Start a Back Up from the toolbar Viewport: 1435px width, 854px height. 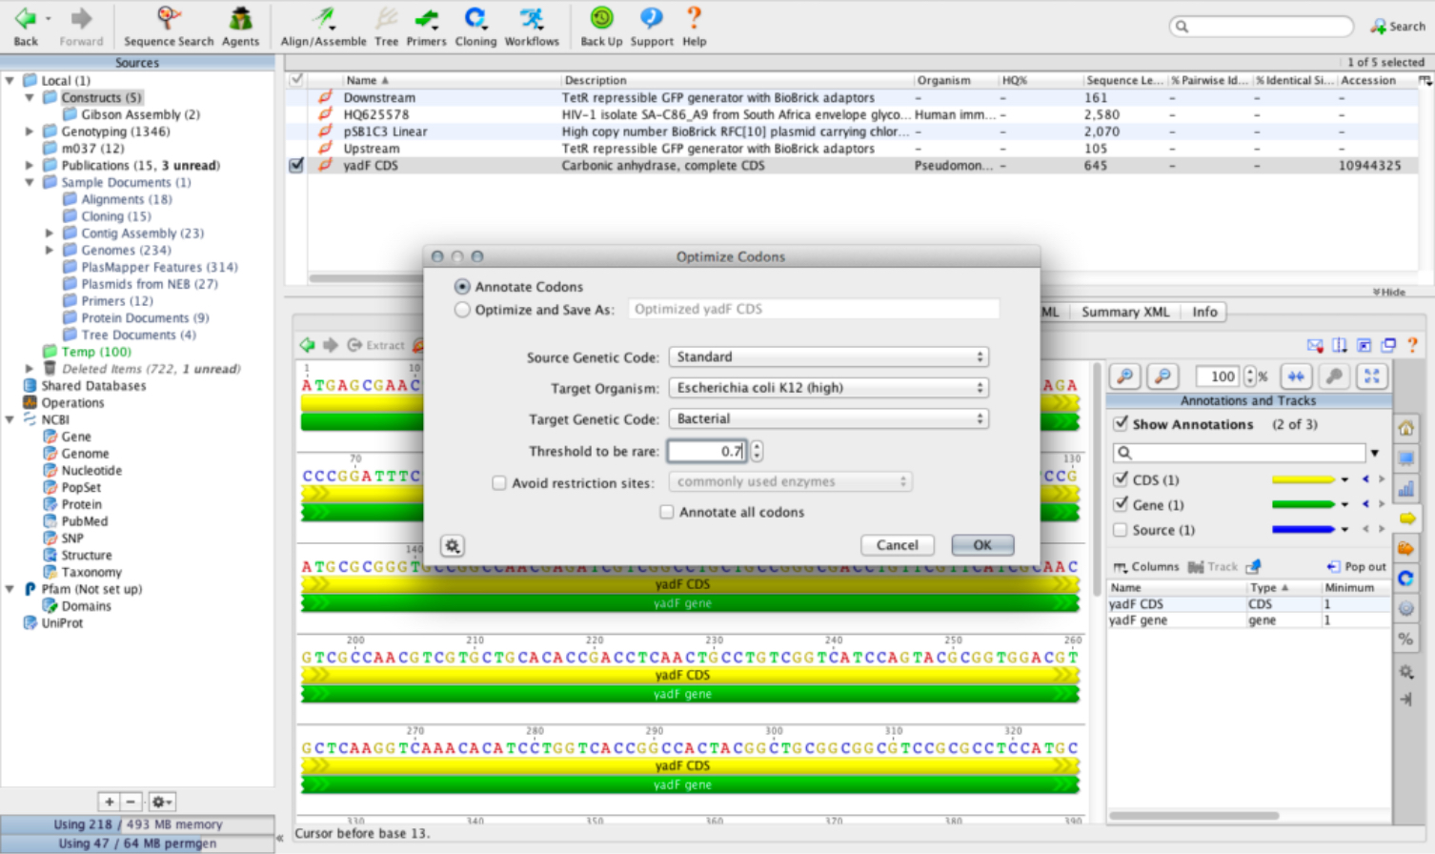[x=601, y=26]
